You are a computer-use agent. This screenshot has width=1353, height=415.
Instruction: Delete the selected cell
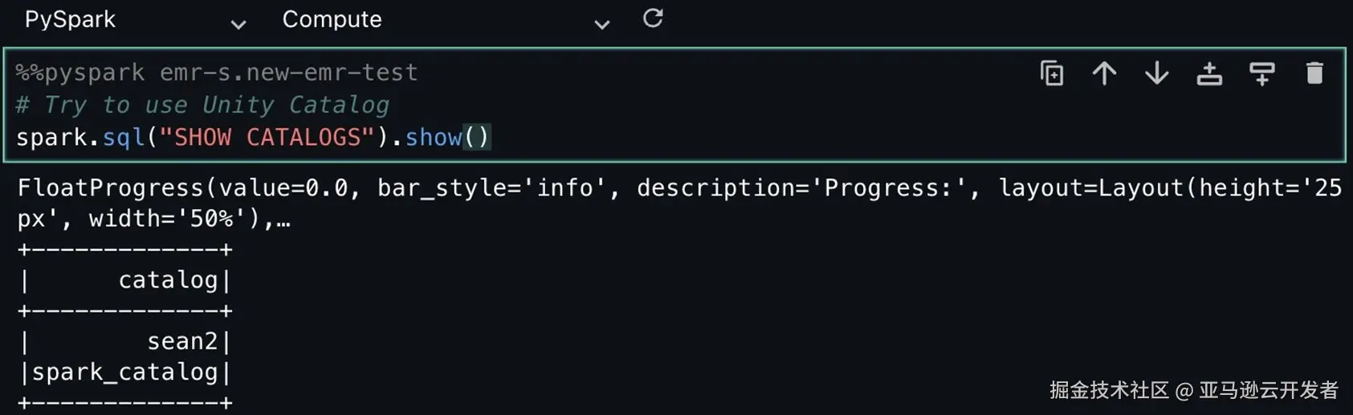(1314, 74)
